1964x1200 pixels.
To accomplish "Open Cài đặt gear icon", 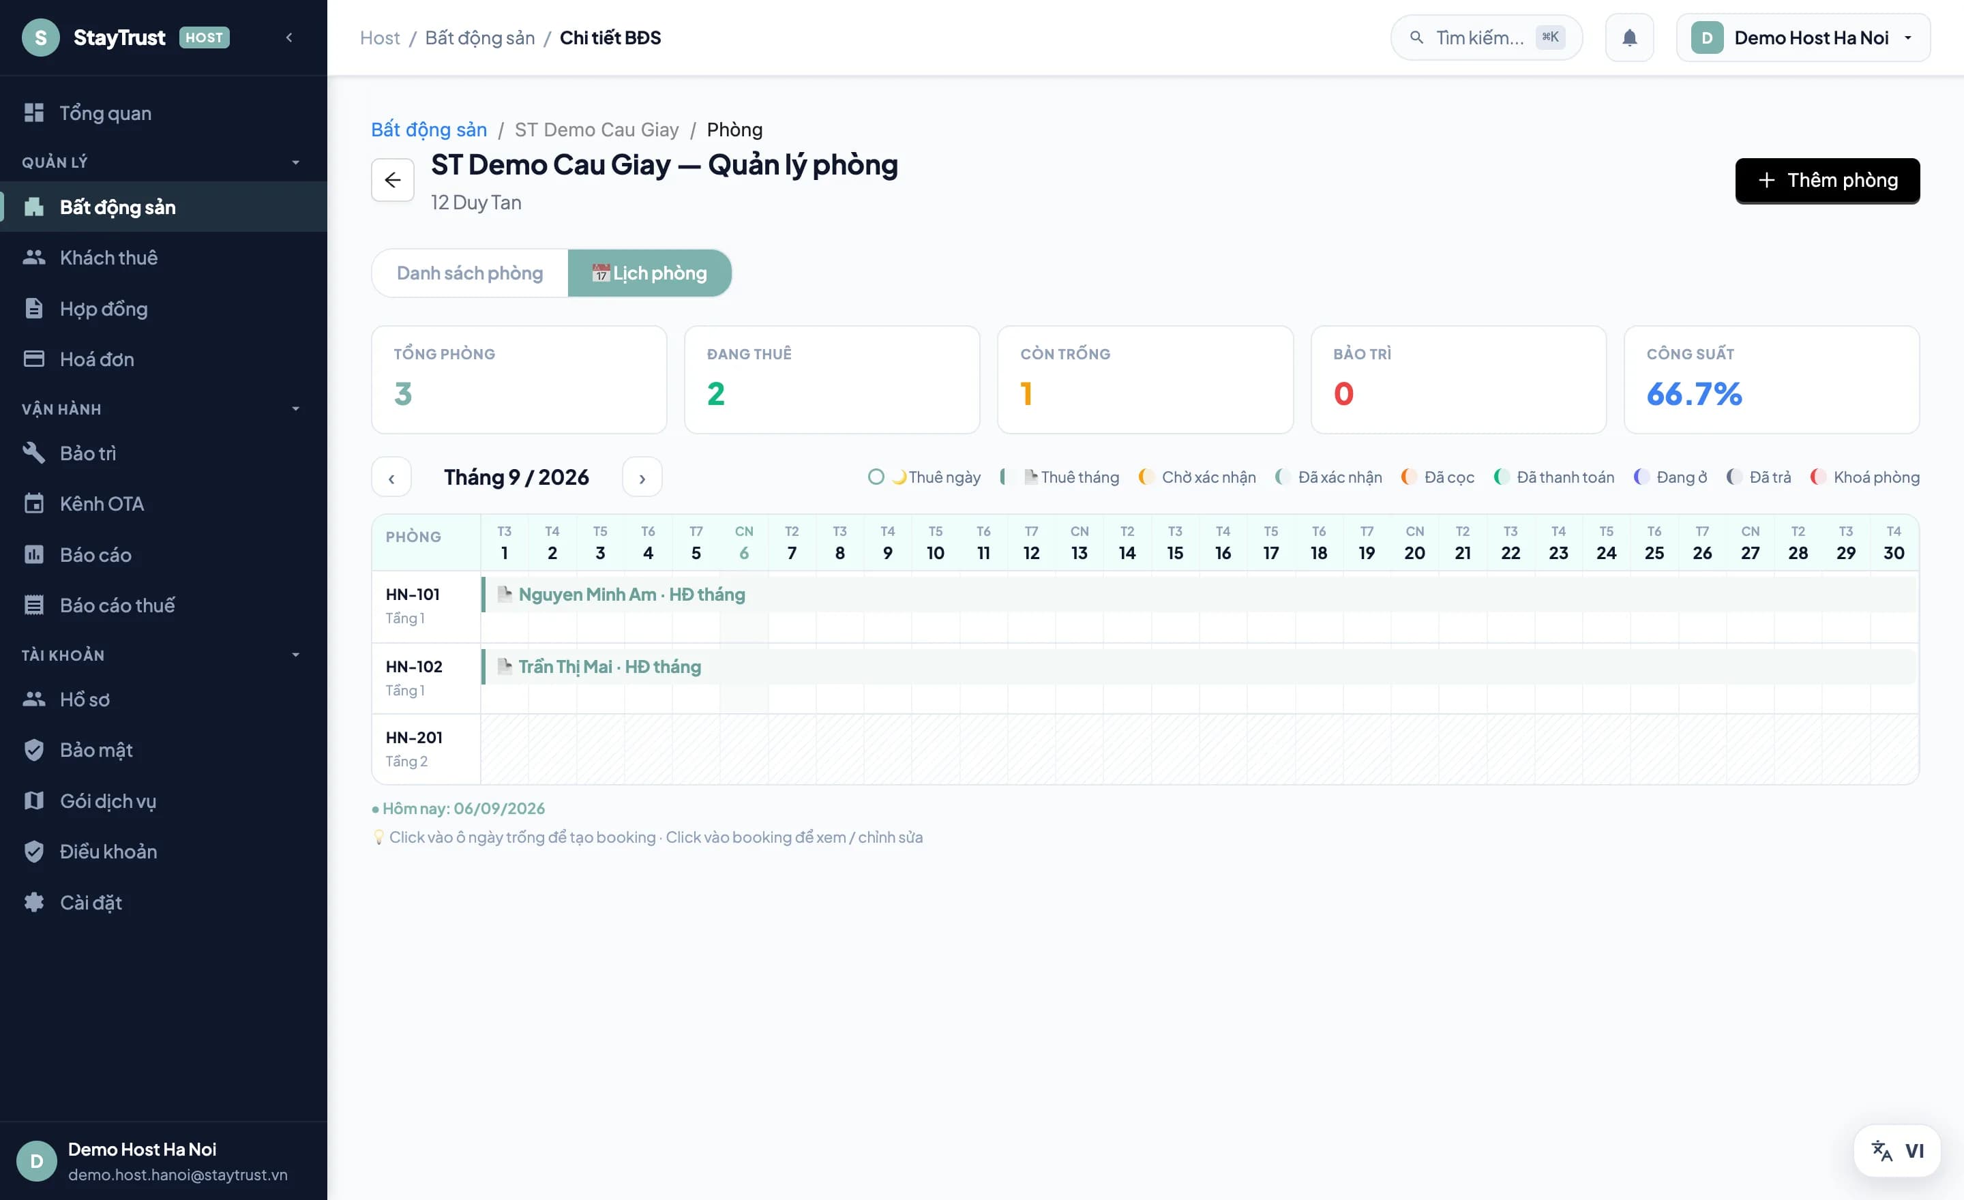I will (x=33, y=903).
